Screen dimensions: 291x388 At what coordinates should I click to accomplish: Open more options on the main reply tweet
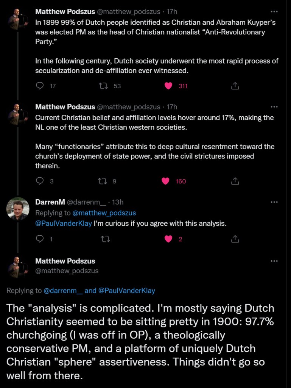click(274, 261)
